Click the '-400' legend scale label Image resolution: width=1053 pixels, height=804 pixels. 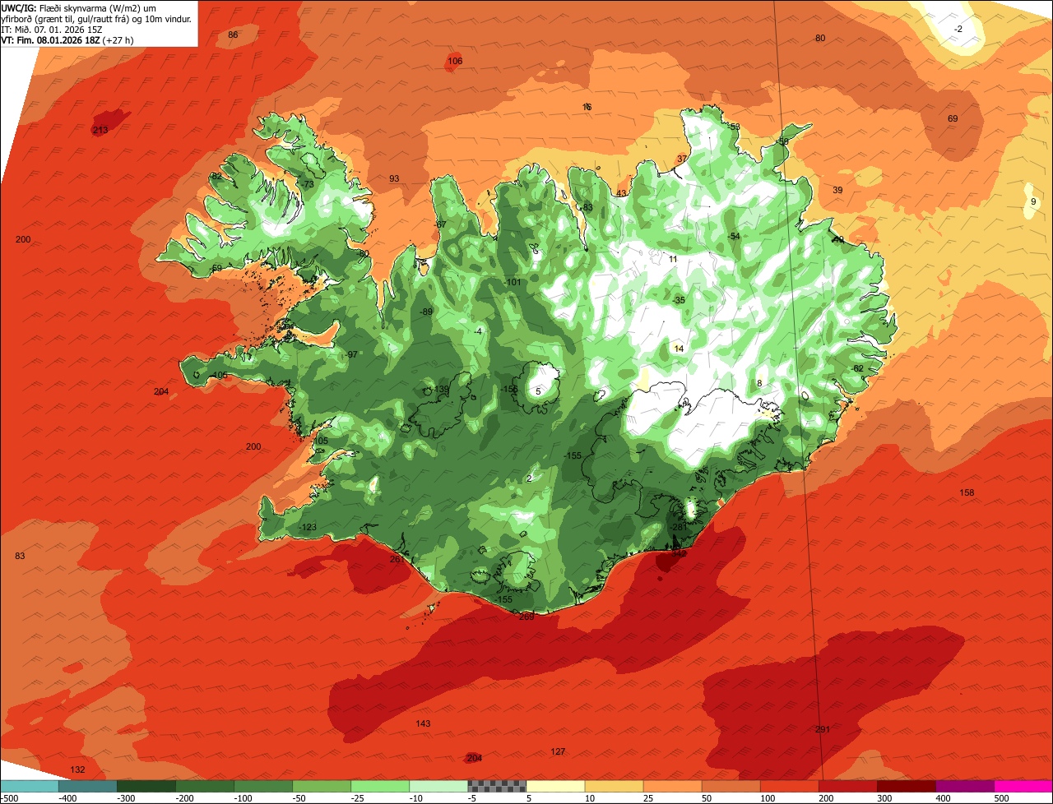[67, 797]
